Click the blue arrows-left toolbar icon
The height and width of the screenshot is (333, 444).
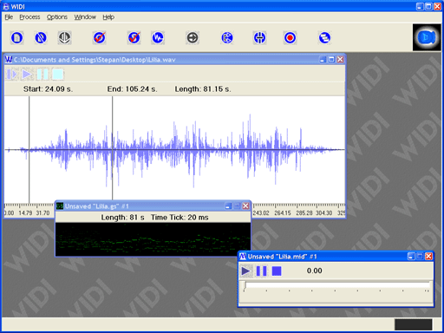coord(227,38)
